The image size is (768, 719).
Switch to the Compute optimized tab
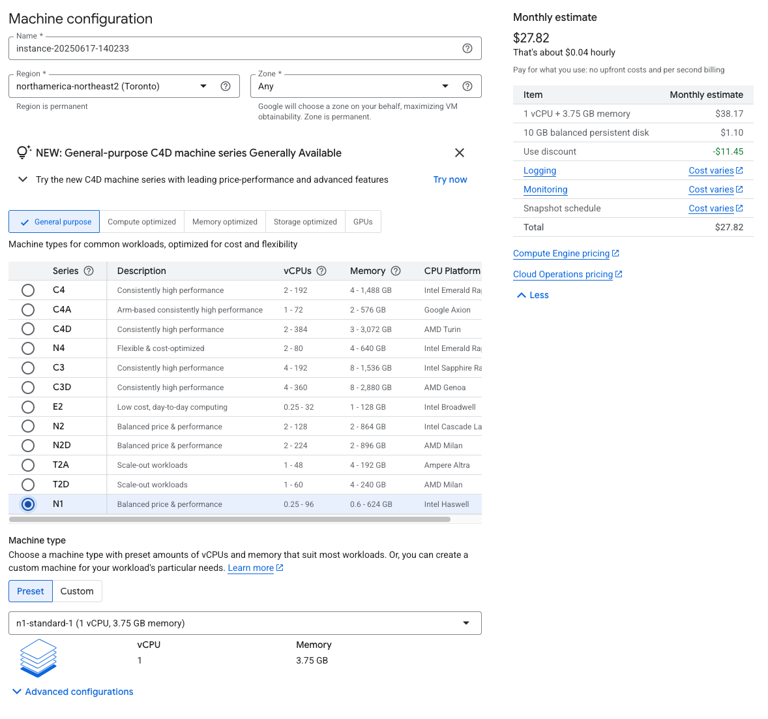click(x=141, y=222)
